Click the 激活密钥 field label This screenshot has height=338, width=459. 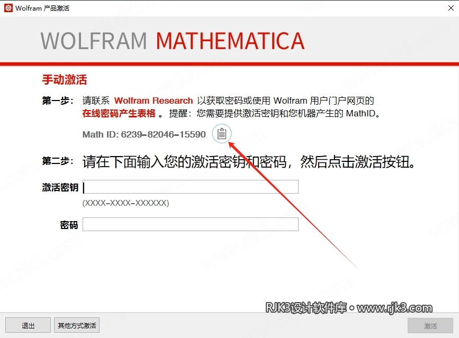[60, 187]
